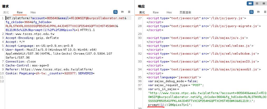Viewport: 267px width, 109px height.
Task: Open response 页面渲染 tab
Action: click(x=185, y=12)
